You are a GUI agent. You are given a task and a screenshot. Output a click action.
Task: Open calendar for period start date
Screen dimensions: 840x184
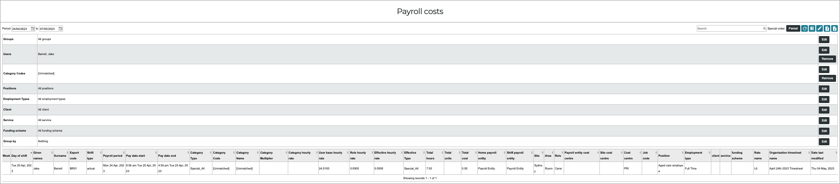click(x=33, y=29)
